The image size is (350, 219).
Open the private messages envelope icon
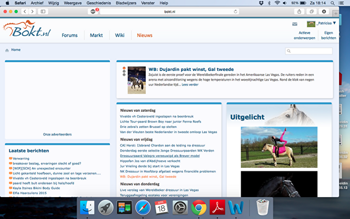pyautogui.click(x=294, y=24)
